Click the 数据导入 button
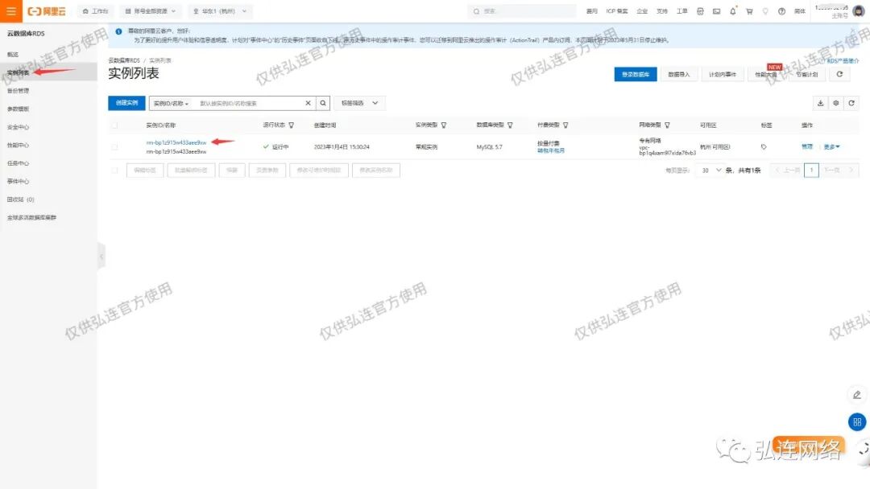 pyautogui.click(x=678, y=74)
